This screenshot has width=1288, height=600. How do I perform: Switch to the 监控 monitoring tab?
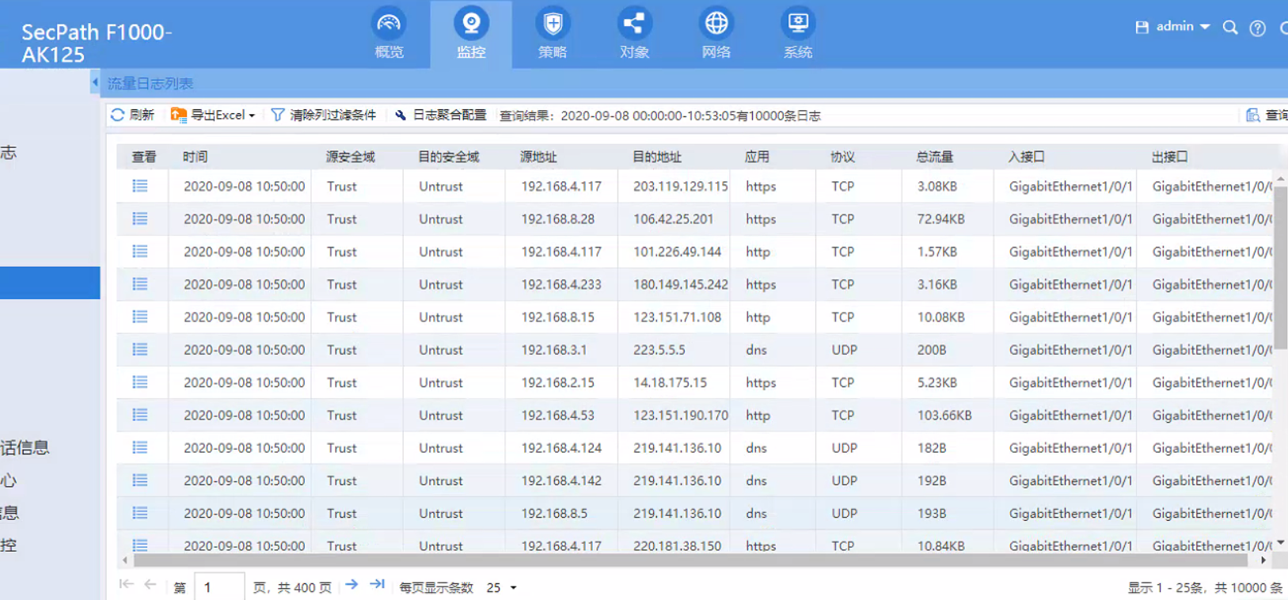(x=470, y=32)
